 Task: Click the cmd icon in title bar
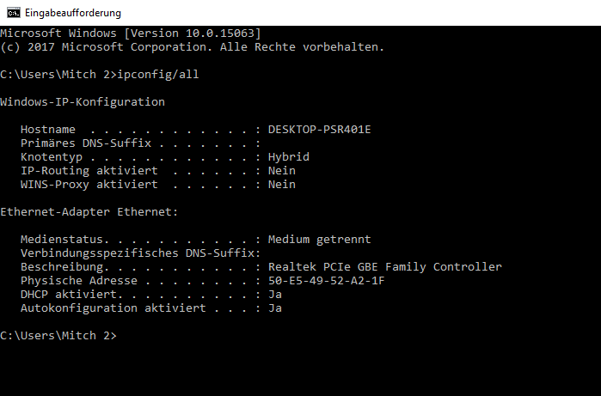(x=14, y=13)
